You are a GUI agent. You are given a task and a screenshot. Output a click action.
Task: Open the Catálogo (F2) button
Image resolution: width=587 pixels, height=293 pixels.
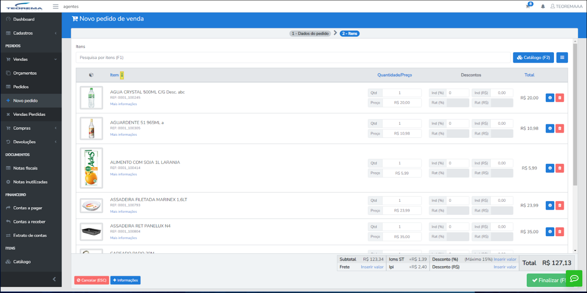pyautogui.click(x=533, y=58)
